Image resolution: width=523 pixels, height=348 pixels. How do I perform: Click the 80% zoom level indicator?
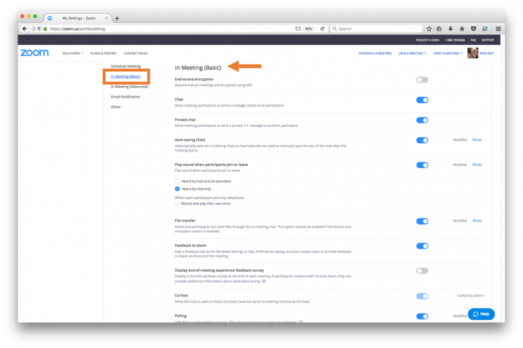point(309,29)
